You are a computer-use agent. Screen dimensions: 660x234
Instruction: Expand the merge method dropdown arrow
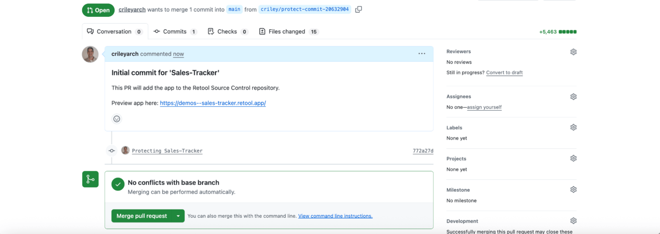click(x=178, y=216)
